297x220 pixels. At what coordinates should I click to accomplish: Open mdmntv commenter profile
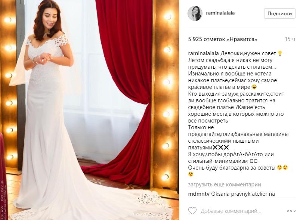tap(199, 194)
